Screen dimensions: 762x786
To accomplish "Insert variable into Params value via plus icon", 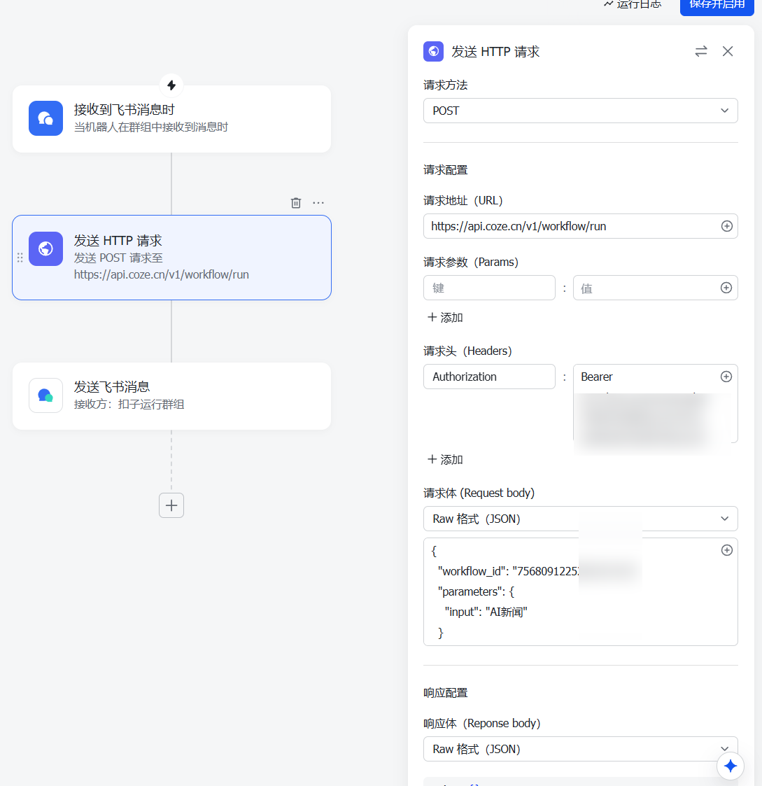I will click(x=726, y=288).
